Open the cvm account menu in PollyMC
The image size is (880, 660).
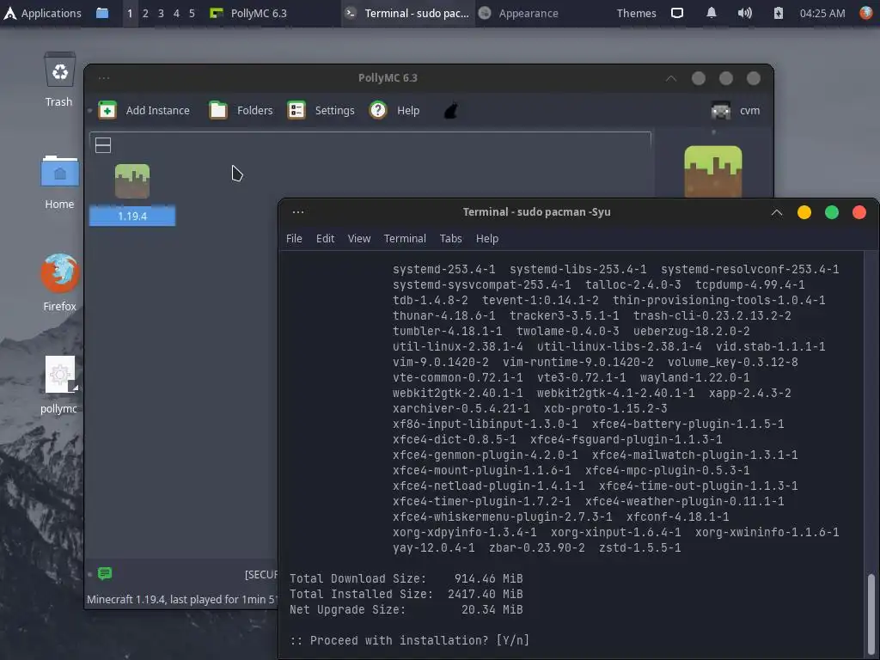[x=735, y=111]
